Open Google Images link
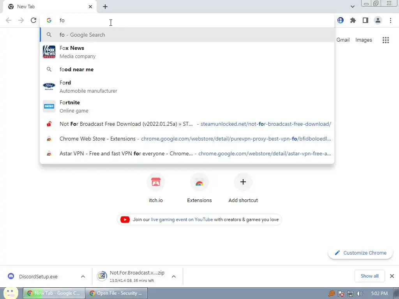 (364, 40)
